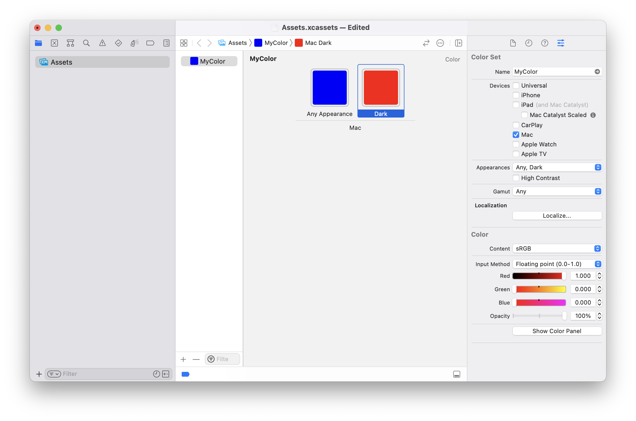The image size is (636, 421).
Task: Enable the Universal device checkbox
Action: point(516,85)
